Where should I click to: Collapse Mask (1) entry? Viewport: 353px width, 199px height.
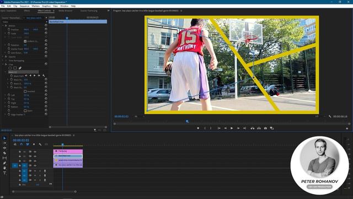point(5,72)
